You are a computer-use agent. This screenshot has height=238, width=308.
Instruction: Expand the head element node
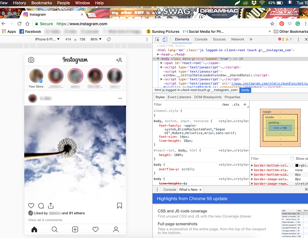tap(158, 54)
